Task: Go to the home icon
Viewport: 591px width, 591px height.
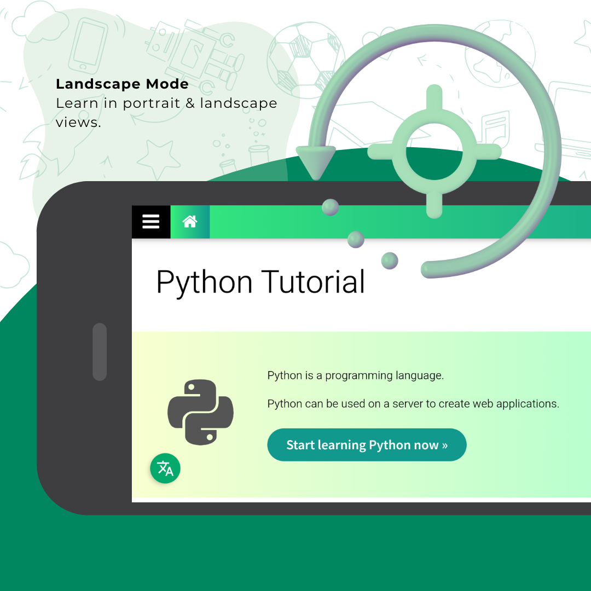Action: click(190, 222)
